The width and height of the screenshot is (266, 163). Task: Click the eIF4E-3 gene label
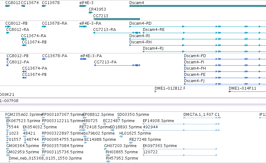(86, 3)
